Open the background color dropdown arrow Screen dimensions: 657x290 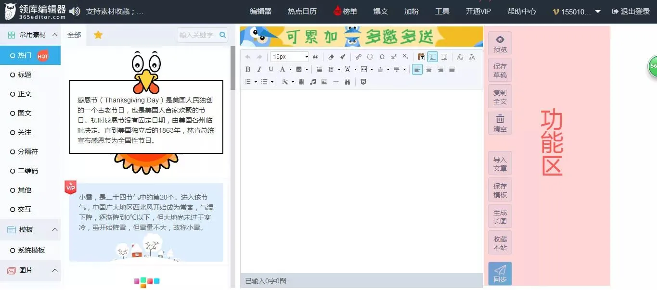(307, 69)
